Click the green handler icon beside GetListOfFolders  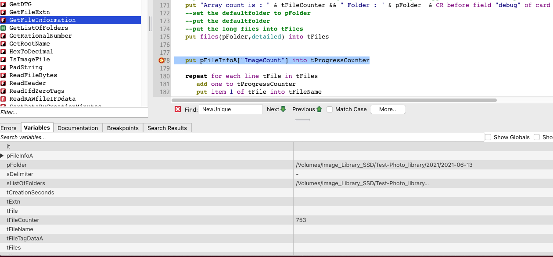coord(4,28)
